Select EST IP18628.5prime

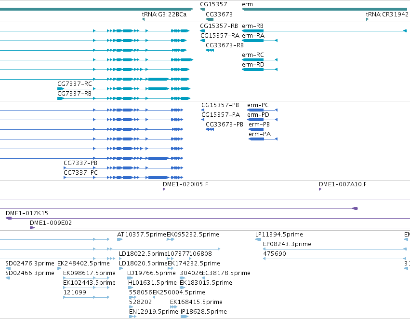185,317
